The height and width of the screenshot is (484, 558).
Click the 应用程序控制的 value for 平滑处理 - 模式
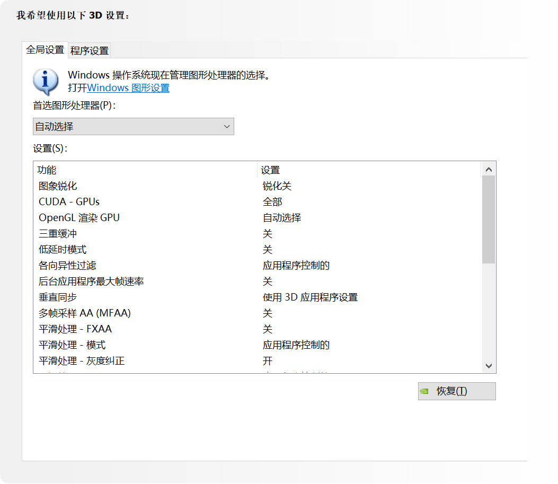[x=296, y=345]
